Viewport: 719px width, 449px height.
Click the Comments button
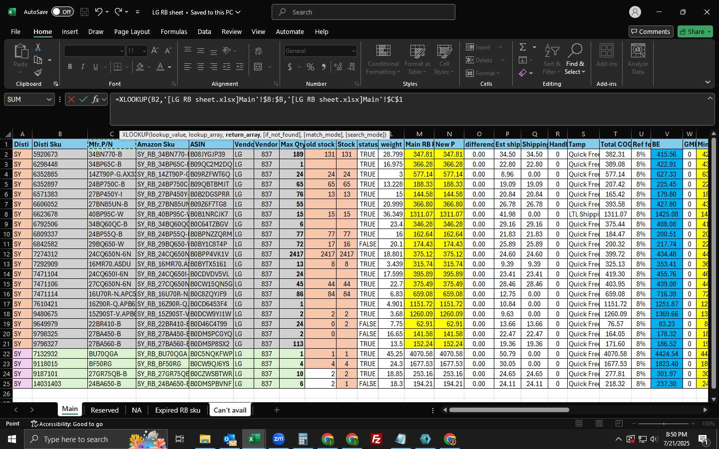click(650, 31)
